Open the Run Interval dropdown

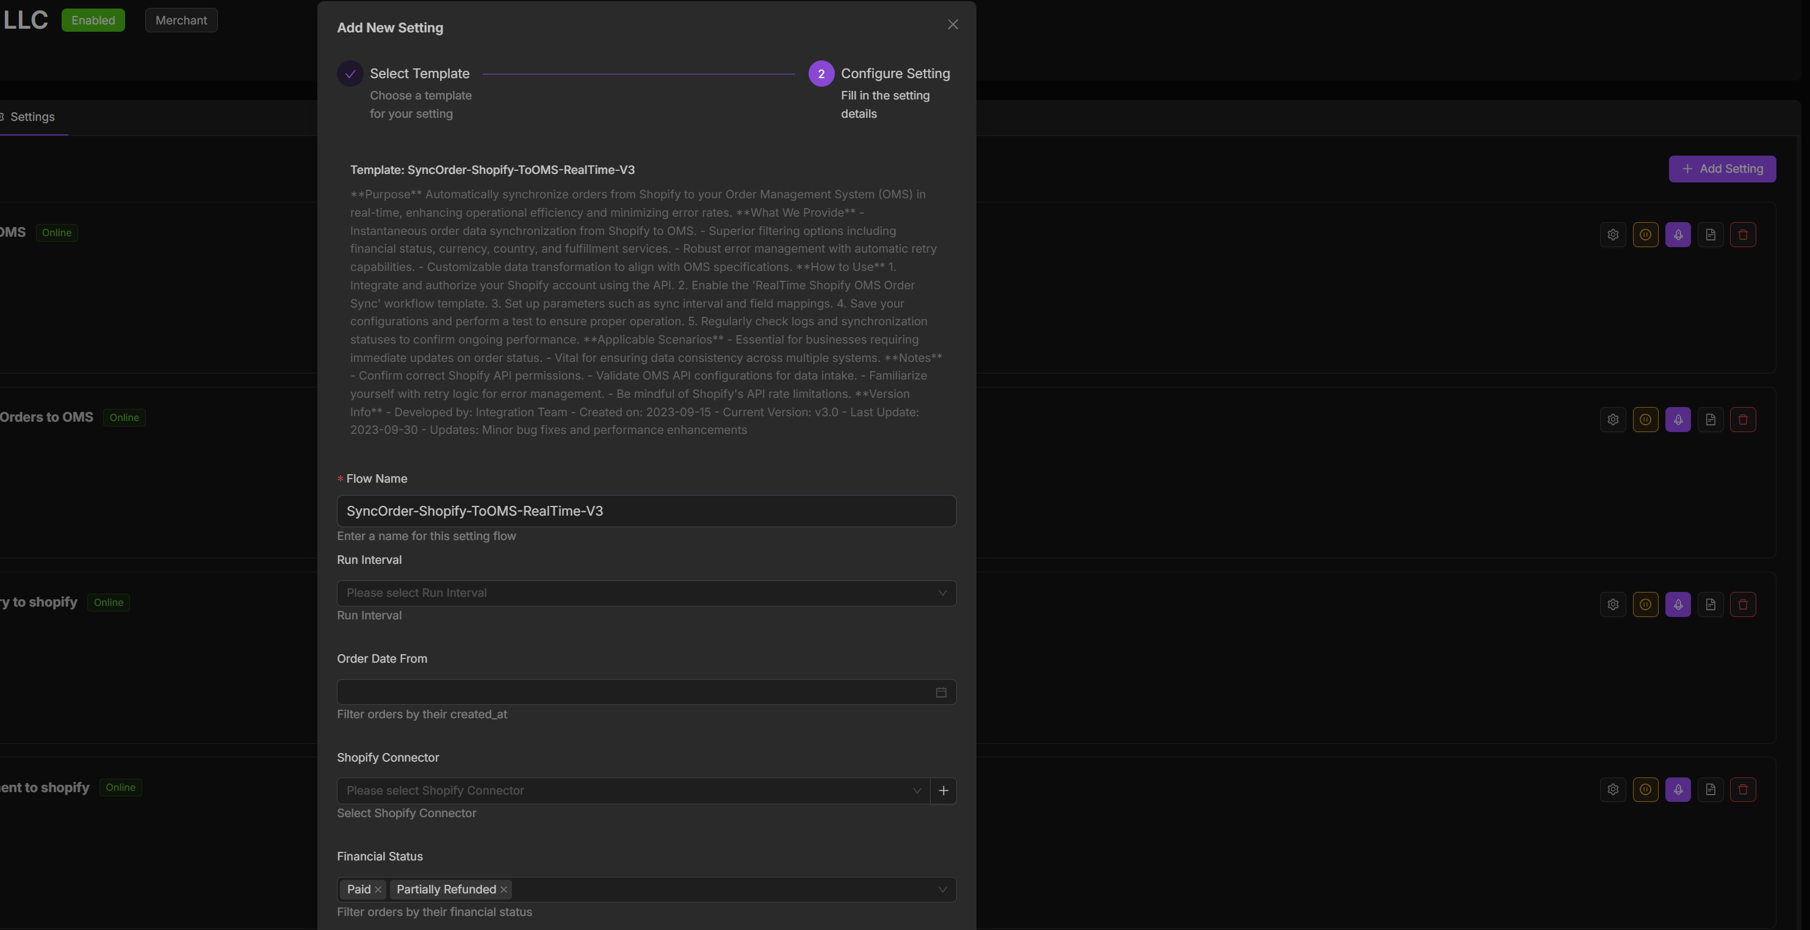point(646,593)
